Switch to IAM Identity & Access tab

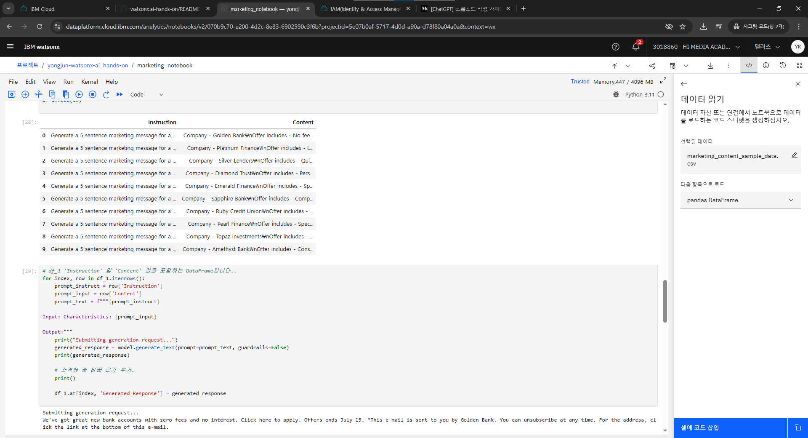[x=365, y=9]
